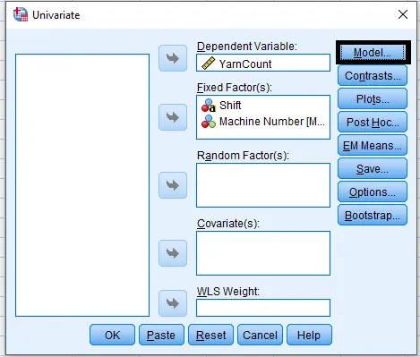Viewport: 420px width, 357px height.
Task: Click the arrow button beside Random Factor(s)
Action: pos(173,185)
